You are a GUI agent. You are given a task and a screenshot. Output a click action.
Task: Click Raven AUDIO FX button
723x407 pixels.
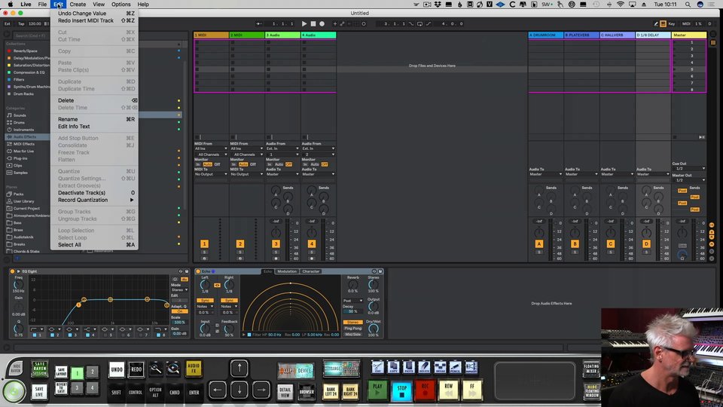pyautogui.click(x=194, y=369)
